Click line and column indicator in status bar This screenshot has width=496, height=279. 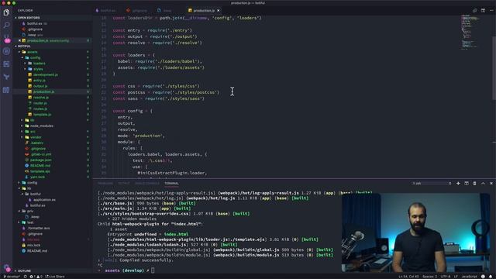[x=408, y=277]
